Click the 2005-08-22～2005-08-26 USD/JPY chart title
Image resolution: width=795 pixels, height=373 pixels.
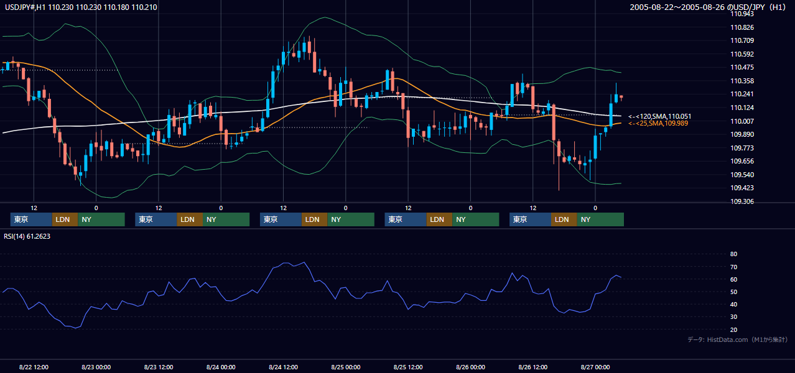coord(709,7)
